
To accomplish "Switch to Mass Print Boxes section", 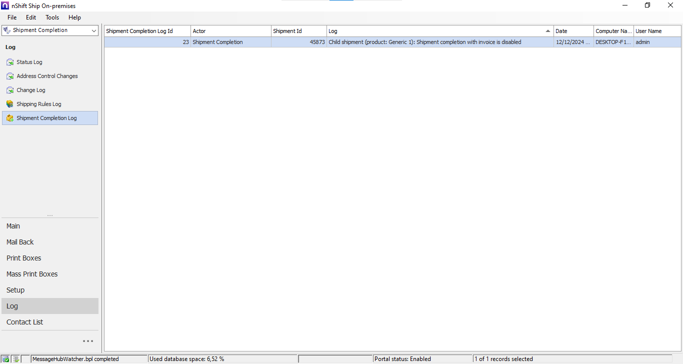I will [x=32, y=274].
